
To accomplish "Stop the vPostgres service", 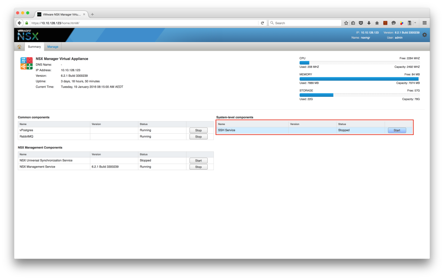I will 198,130.
